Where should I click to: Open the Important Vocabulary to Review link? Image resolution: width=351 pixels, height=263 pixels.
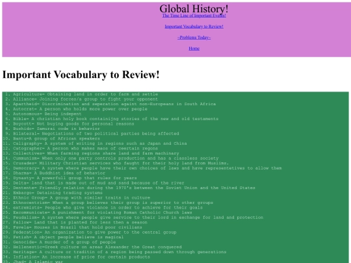(x=194, y=27)
